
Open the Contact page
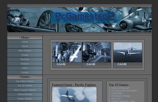[25, 73]
